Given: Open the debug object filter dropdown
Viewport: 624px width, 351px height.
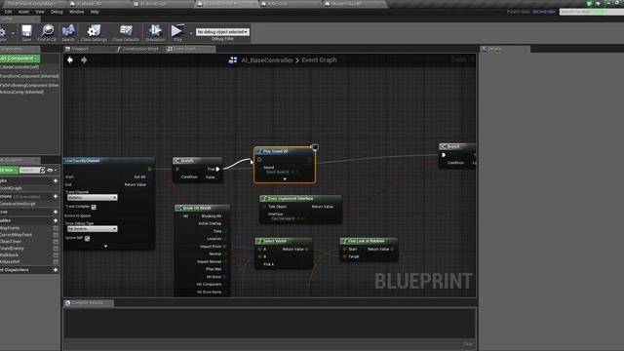Looking at the screenshot, I should tap(222, 32).
